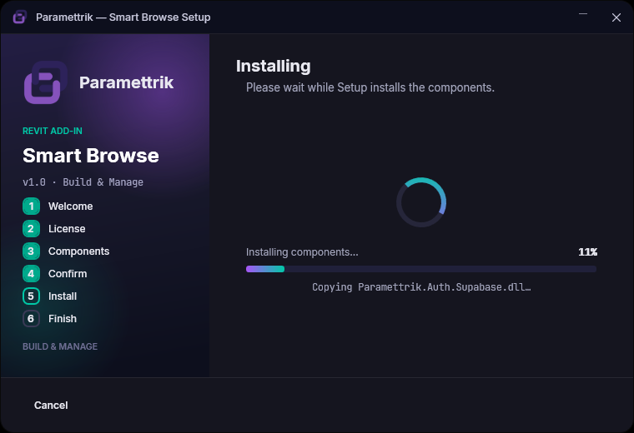
Task: Click the 'Smart Browse' product title
Action: click(x=91, y=156)
